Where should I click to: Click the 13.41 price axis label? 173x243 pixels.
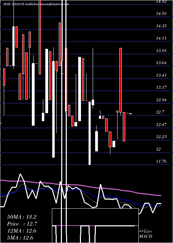pos(161,75)
